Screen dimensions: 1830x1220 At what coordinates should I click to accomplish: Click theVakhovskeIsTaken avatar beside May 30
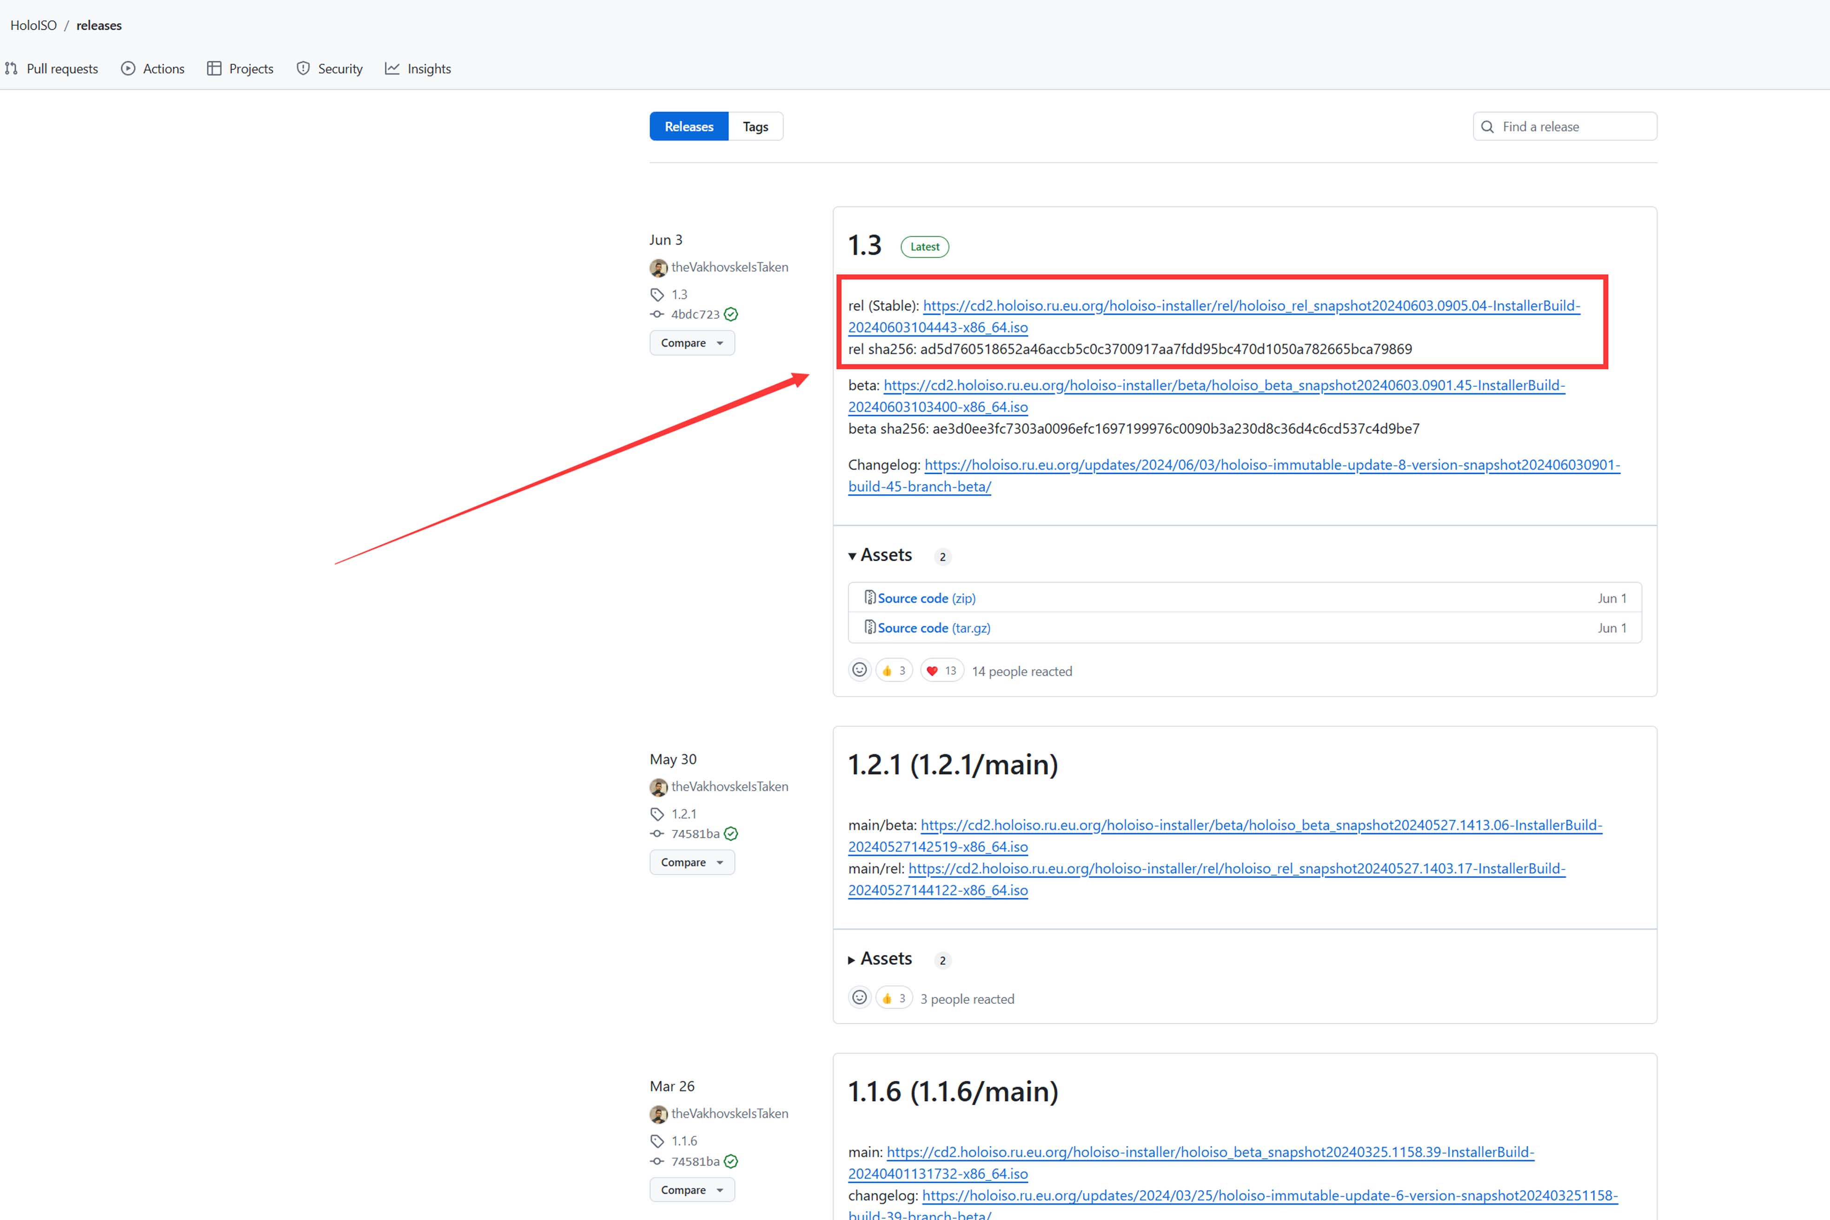click(658, 788)
